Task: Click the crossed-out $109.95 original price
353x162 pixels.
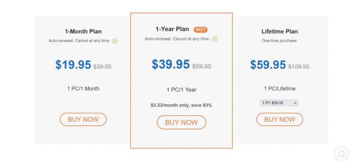Action: (299, 67)
